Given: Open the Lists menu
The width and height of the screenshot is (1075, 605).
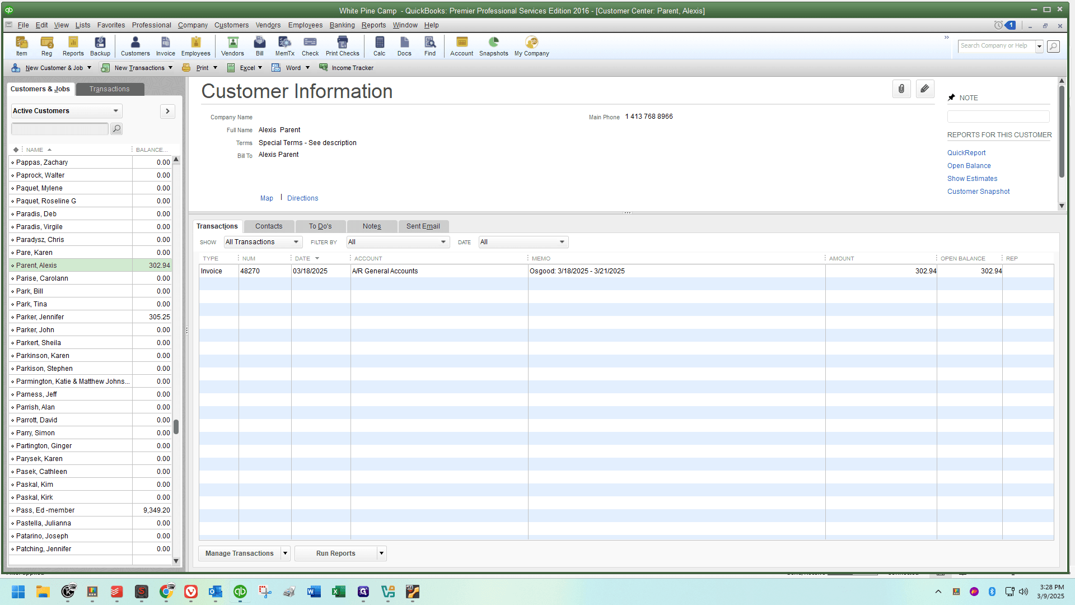Looking at the screenshot, I should coord(83,25).
